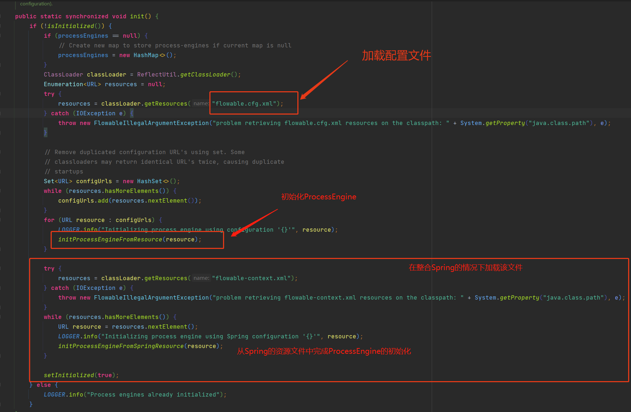The width and height of the screenshot is (631, 412).
Task: Click the 'Remove duplicated configuration URL's' comment
Action: (144, 152)
